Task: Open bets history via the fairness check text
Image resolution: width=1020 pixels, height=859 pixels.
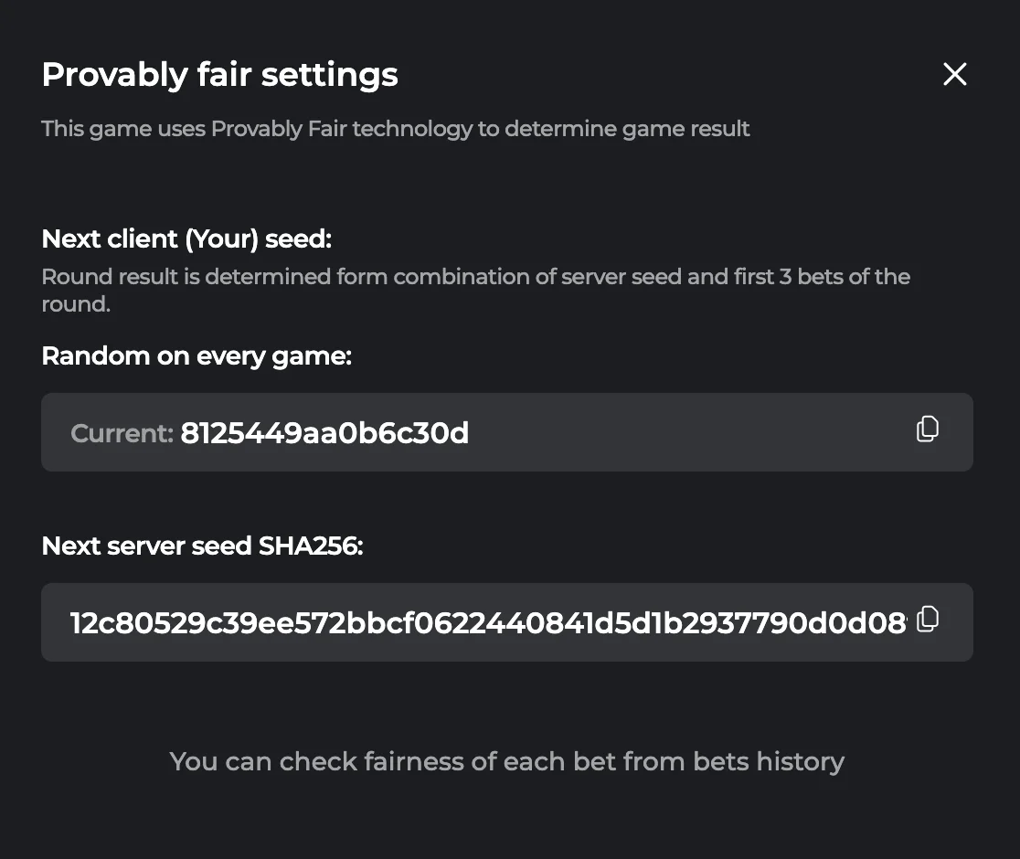Action: (507, 761)
